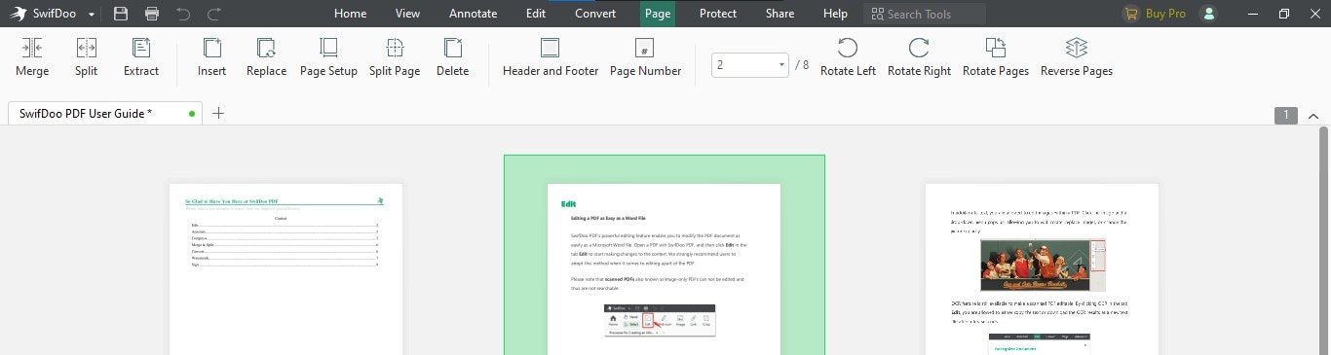The width and height of the screenshot is (1331, 355).
Task: Select the SwifDoo PDF User Guide tab
Action: (x=105, y=114)
